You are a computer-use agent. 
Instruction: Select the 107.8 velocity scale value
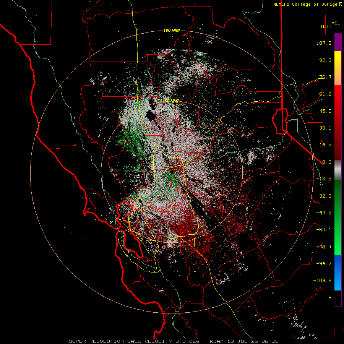(x=324, y=43)
